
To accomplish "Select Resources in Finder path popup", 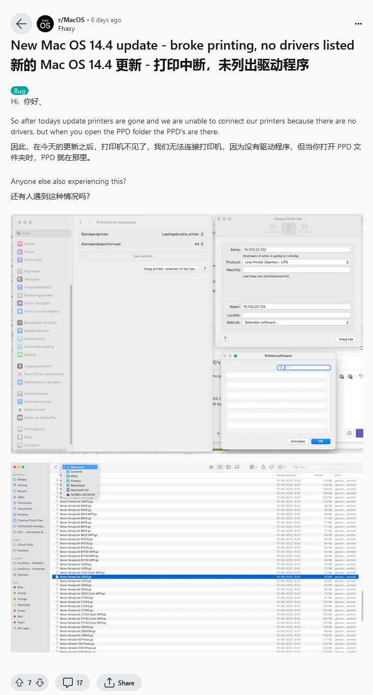I will (80, 467).
